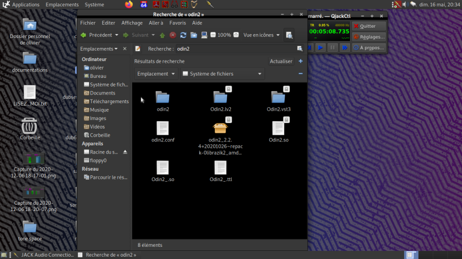
Task: Go up to the parent folder (green up arrow)
Action: click(x=162, y=35)
